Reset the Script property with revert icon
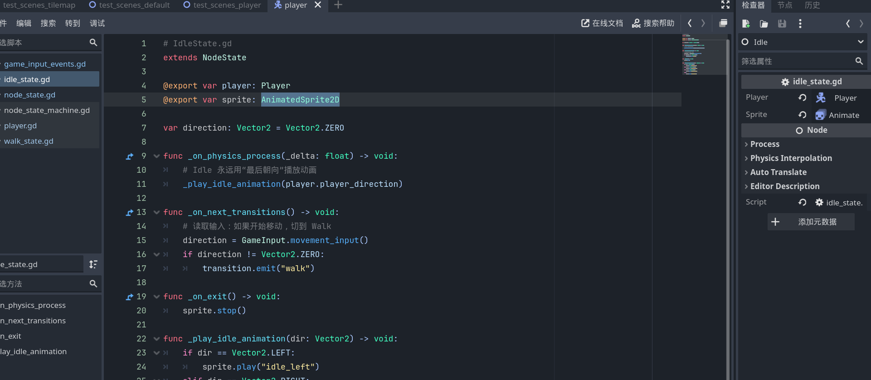This screenshot has height=380, width=871. pyautogui.click(x=802, y=202)
